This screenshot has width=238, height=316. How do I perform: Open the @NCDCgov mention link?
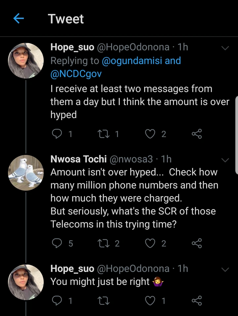pyautogui.click(x=76, y=74)
